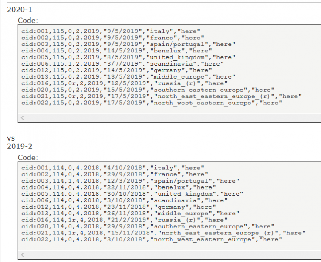Click the "Code:" label above the second block
The width and height of the screenshot is (321, 262).
[28, 157]
